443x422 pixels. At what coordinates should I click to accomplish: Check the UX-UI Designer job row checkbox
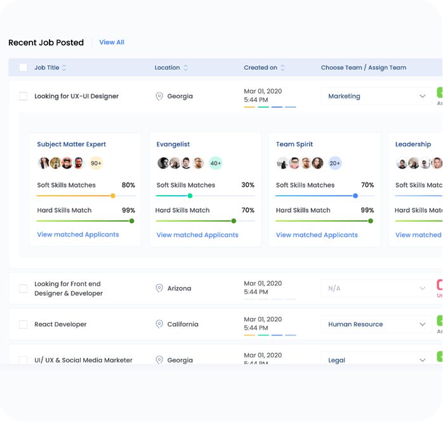coord(23,96)
